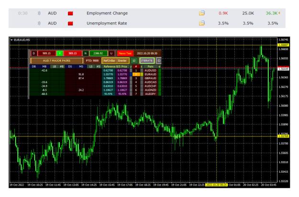Click highlighted orange row number for EURAUD

click(136, 74)
